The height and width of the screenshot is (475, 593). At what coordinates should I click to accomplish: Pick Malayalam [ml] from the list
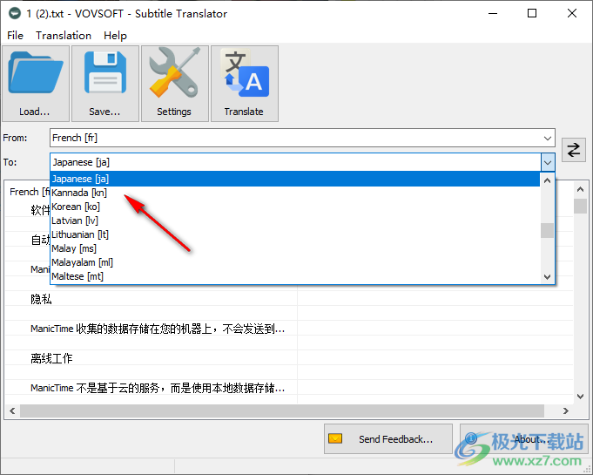pyautogui.click(x=295, y=262)
